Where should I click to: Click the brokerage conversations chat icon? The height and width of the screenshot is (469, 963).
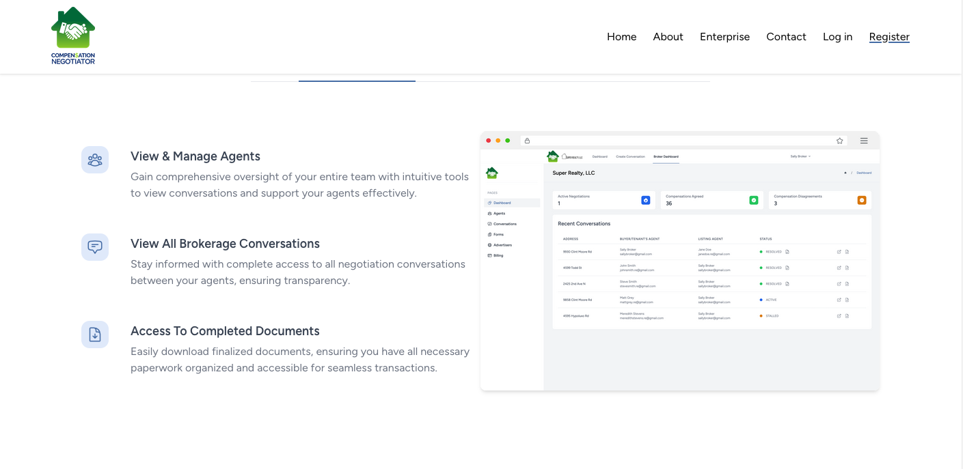pyautogui.click(x=95, y=247)
